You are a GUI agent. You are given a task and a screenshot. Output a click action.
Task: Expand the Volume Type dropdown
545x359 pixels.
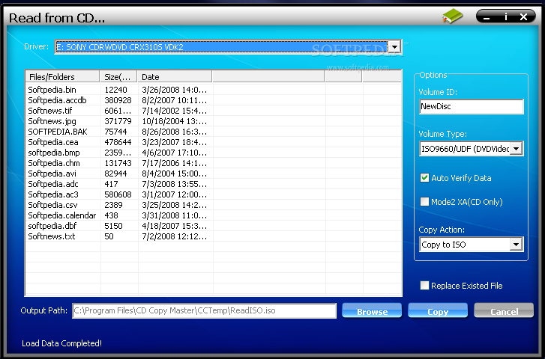coord(517,148)
